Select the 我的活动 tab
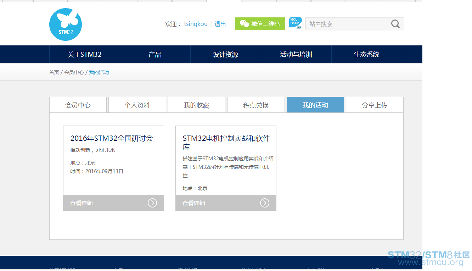This screenshot has width=472, height=271. click(x=315, y=105)
